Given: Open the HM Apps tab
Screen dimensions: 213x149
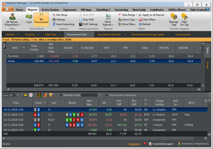Looking at the screenshot, I should pos(86,10).
